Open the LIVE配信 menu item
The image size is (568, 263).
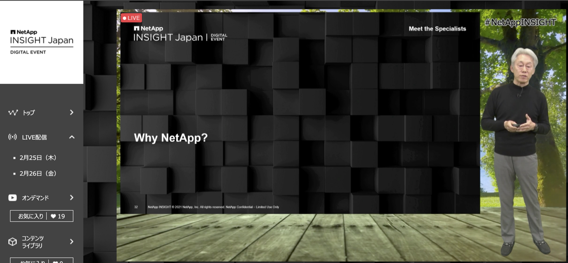[x=35, y=137]
